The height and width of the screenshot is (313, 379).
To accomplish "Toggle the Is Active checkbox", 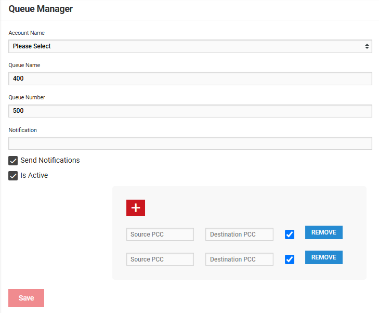I will (13, 176).
